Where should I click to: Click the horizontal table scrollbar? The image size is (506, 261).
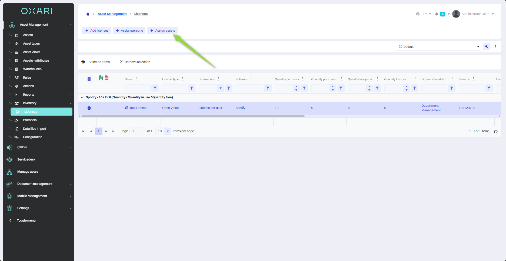193,116
